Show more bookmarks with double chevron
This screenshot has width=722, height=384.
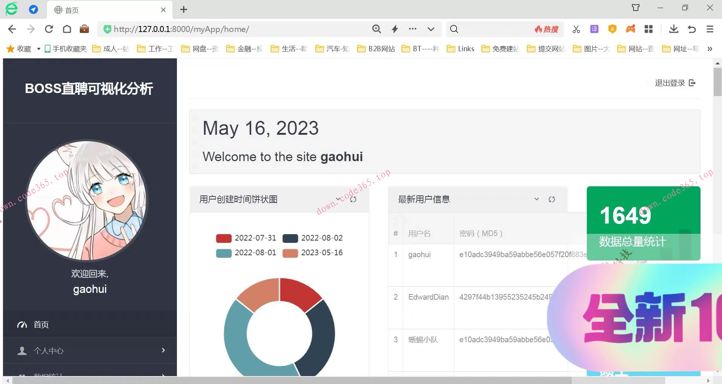(710, 49)
